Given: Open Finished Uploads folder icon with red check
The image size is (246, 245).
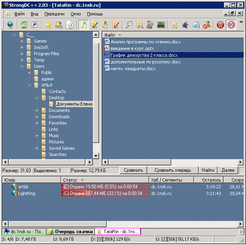Looking at the screenshot, I should pos(116,25).
